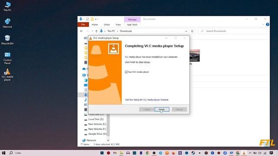Click the navigation pane scrollbar
The height and width of the screenshot is (156, 278).
coord(108,126)
